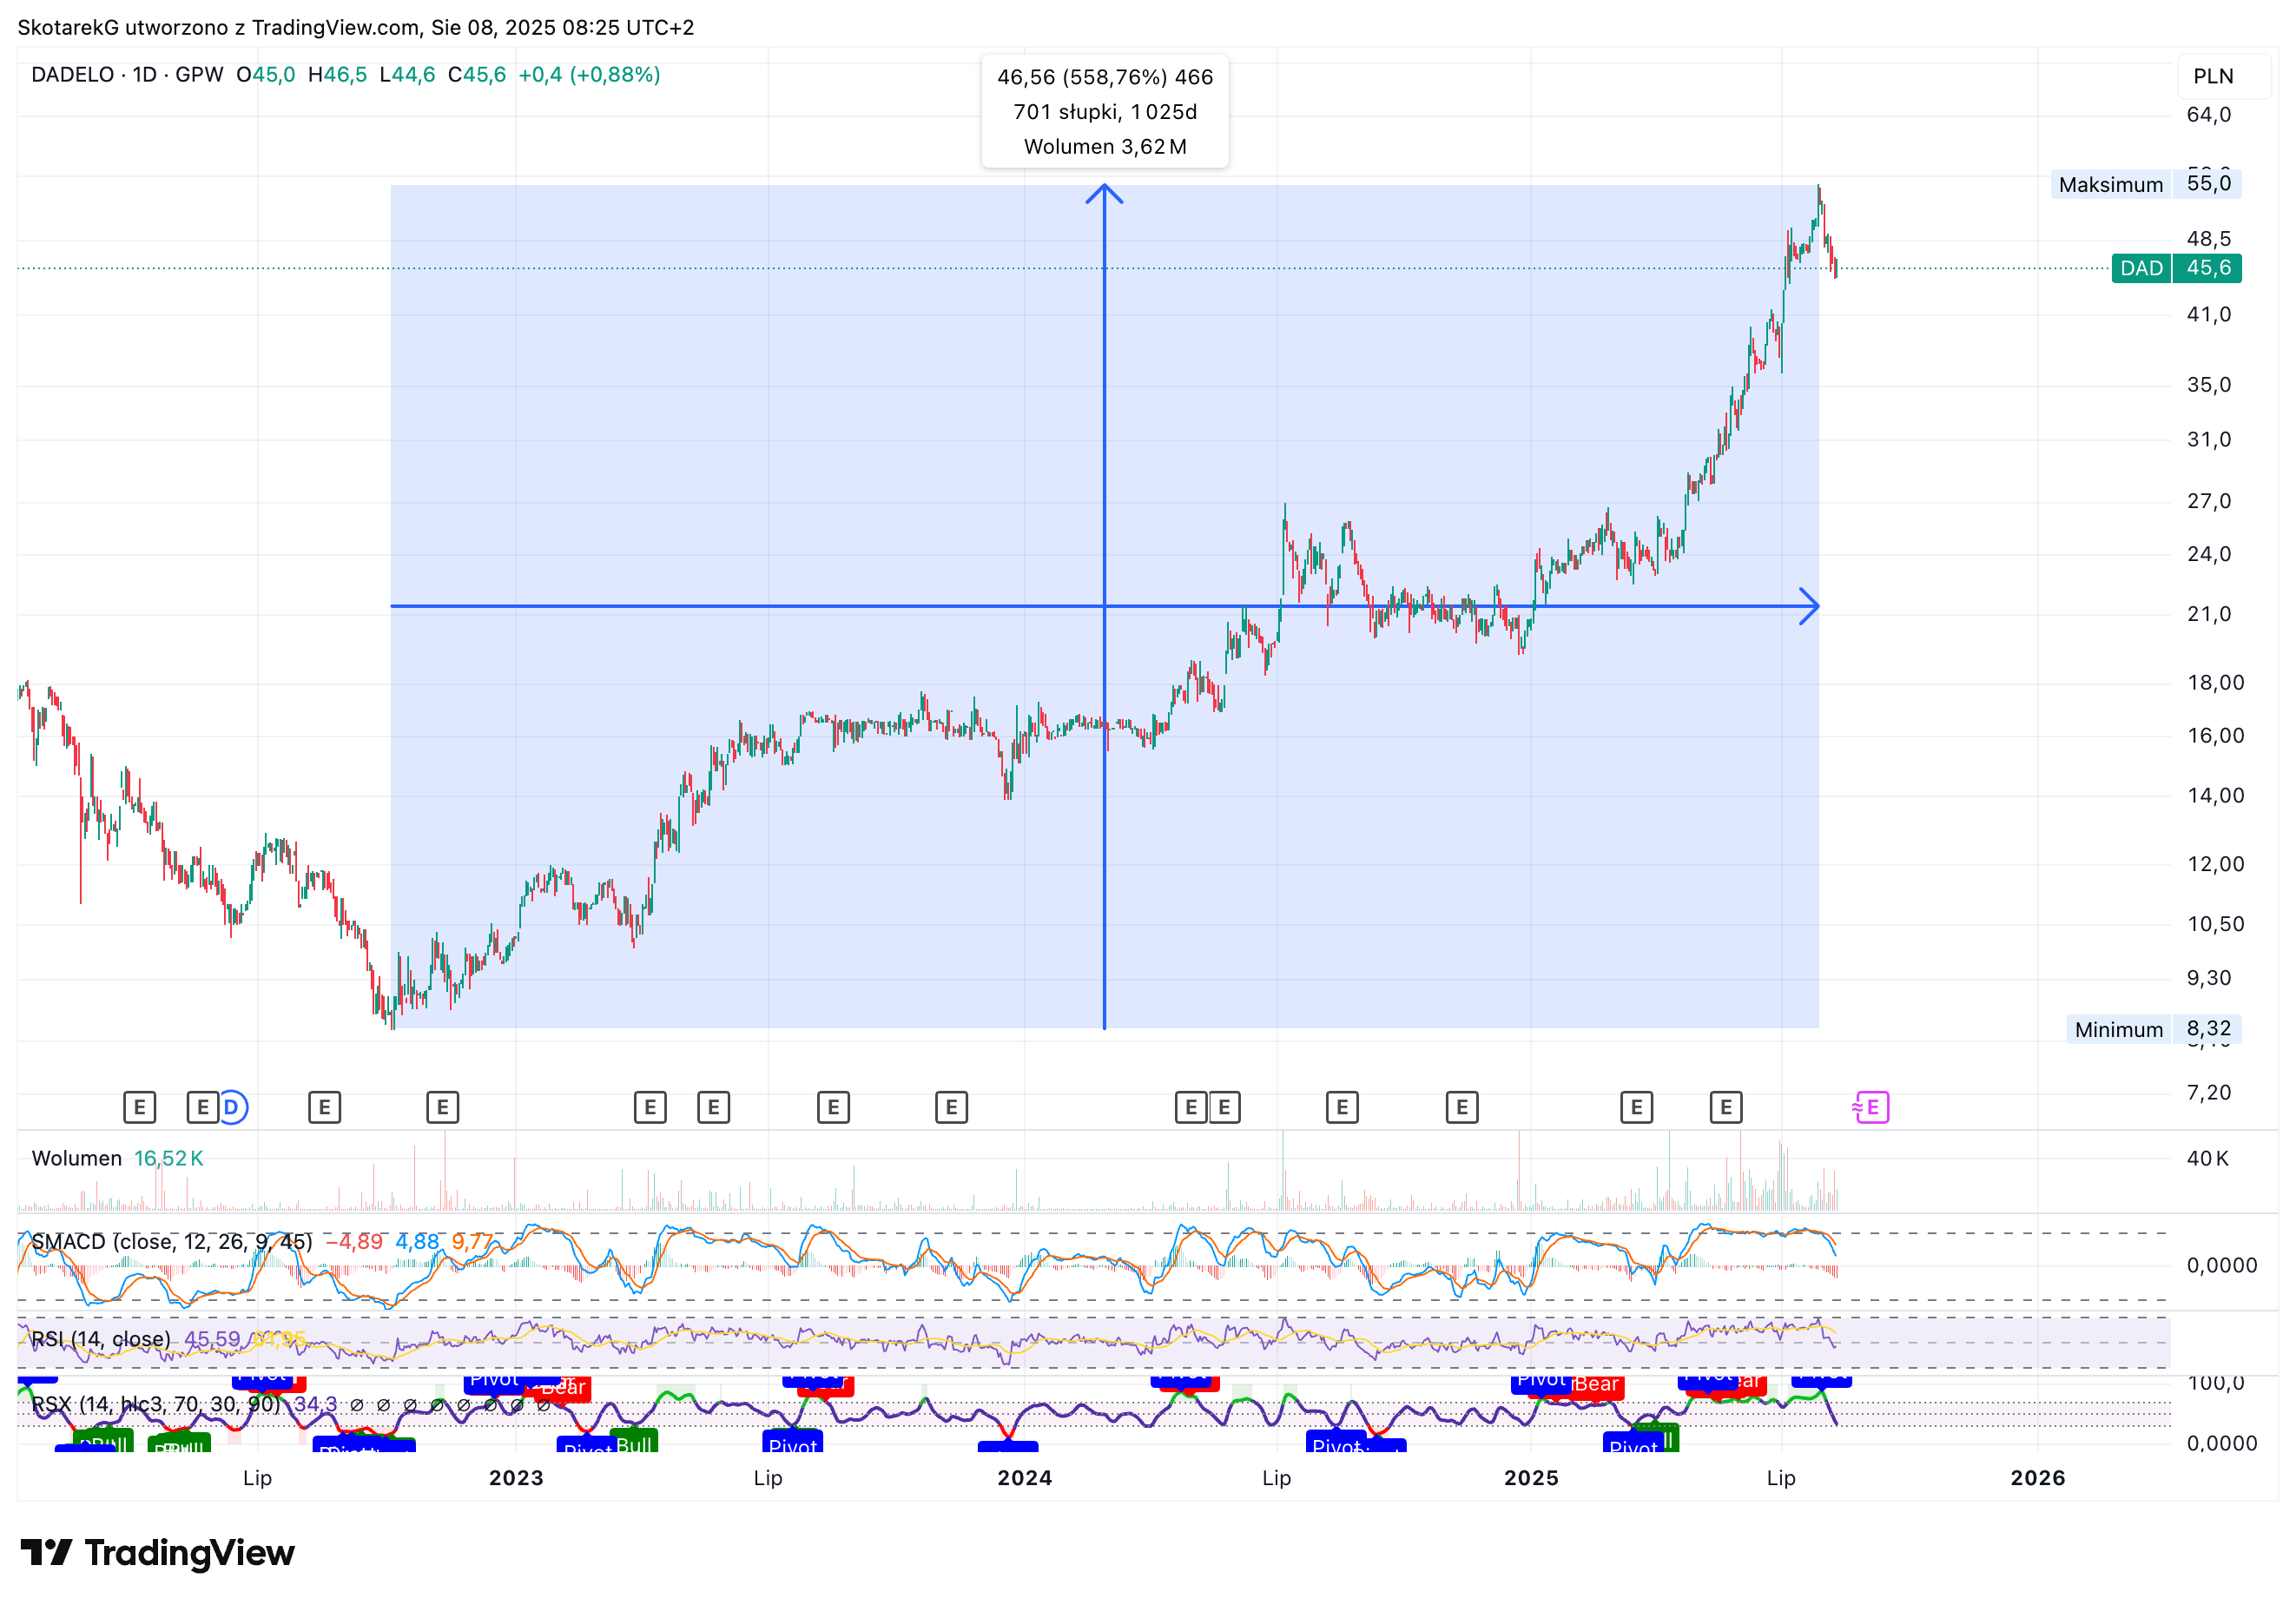The width and height of the screenshot is (2296, 1605).
Task: Click the E earnings marker touching the D marker
Action: pyautogui.click(x=202, y=1107)
